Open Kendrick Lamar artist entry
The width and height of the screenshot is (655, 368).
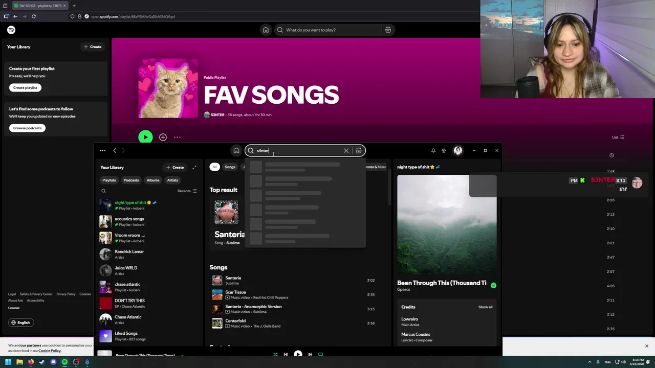(x=149, y=254)
